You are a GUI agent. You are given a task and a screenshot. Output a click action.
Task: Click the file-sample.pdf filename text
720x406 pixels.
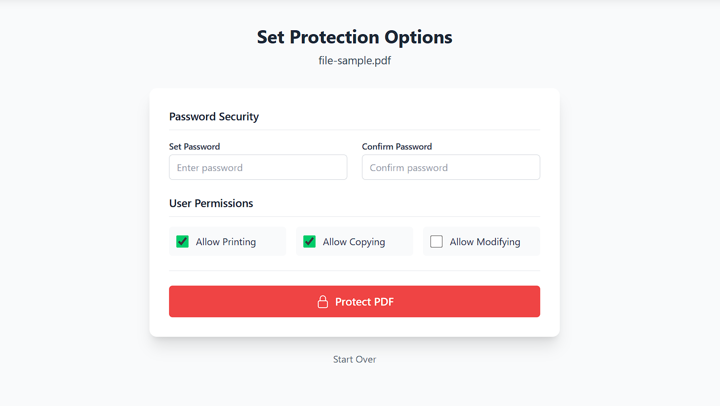tap(355, 61)
